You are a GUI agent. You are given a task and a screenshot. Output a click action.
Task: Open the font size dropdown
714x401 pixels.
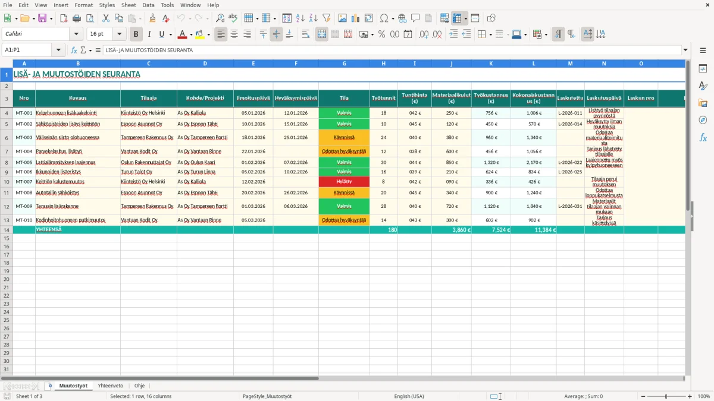pos(120,34)
